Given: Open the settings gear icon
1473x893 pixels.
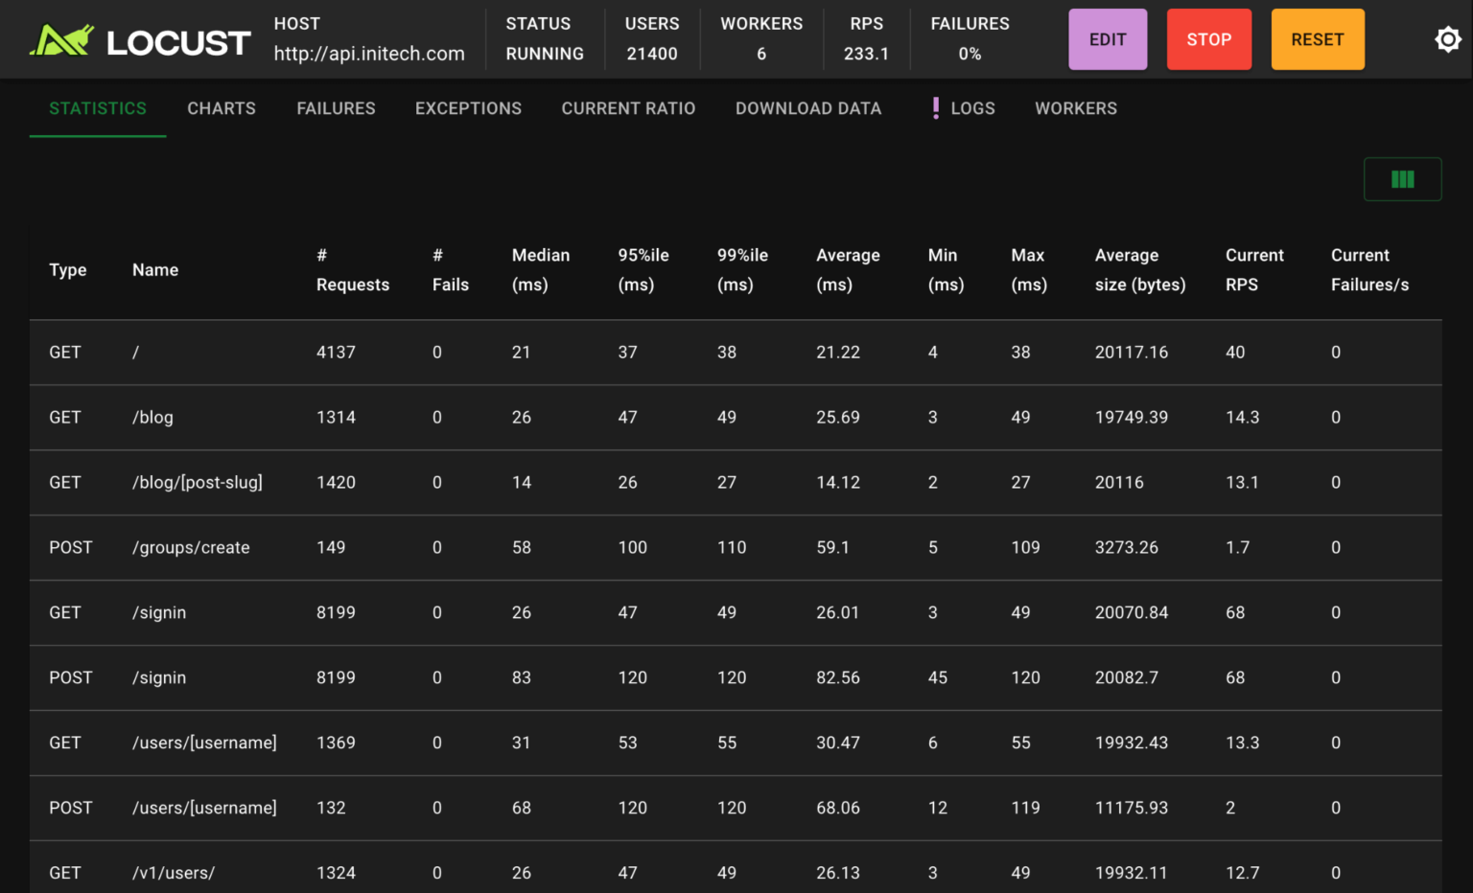Looking at the screenshot, I should coord(1448,39).
